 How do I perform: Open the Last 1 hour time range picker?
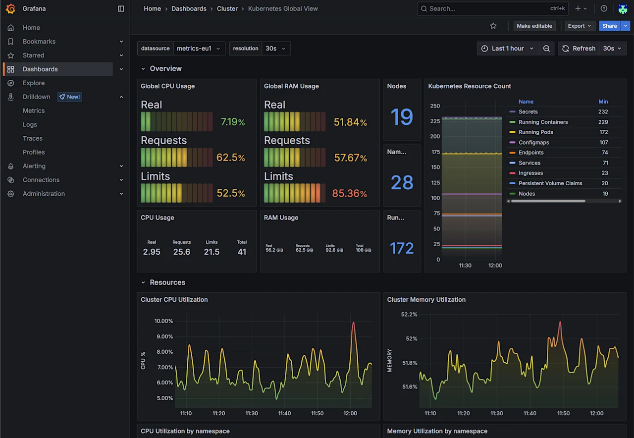(x=508, y=48)
